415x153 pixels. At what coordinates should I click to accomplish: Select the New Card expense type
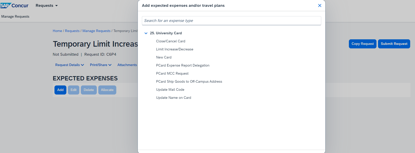[164, 57]
